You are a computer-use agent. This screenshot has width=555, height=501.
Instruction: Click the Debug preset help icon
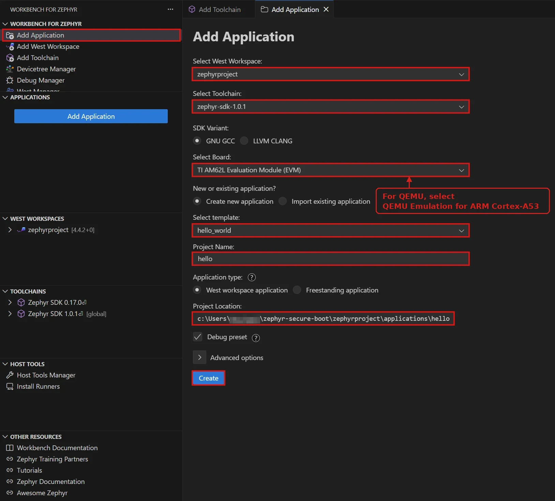point(256,338)
